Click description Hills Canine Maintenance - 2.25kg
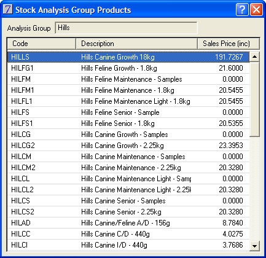Viewport: 266px width, 258px height. click(131, 168)
